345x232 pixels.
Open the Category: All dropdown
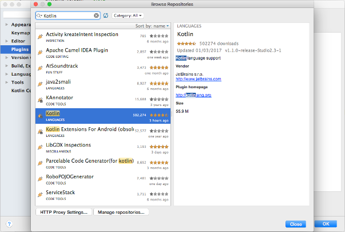pyautogui.click(x=128, y=15)
